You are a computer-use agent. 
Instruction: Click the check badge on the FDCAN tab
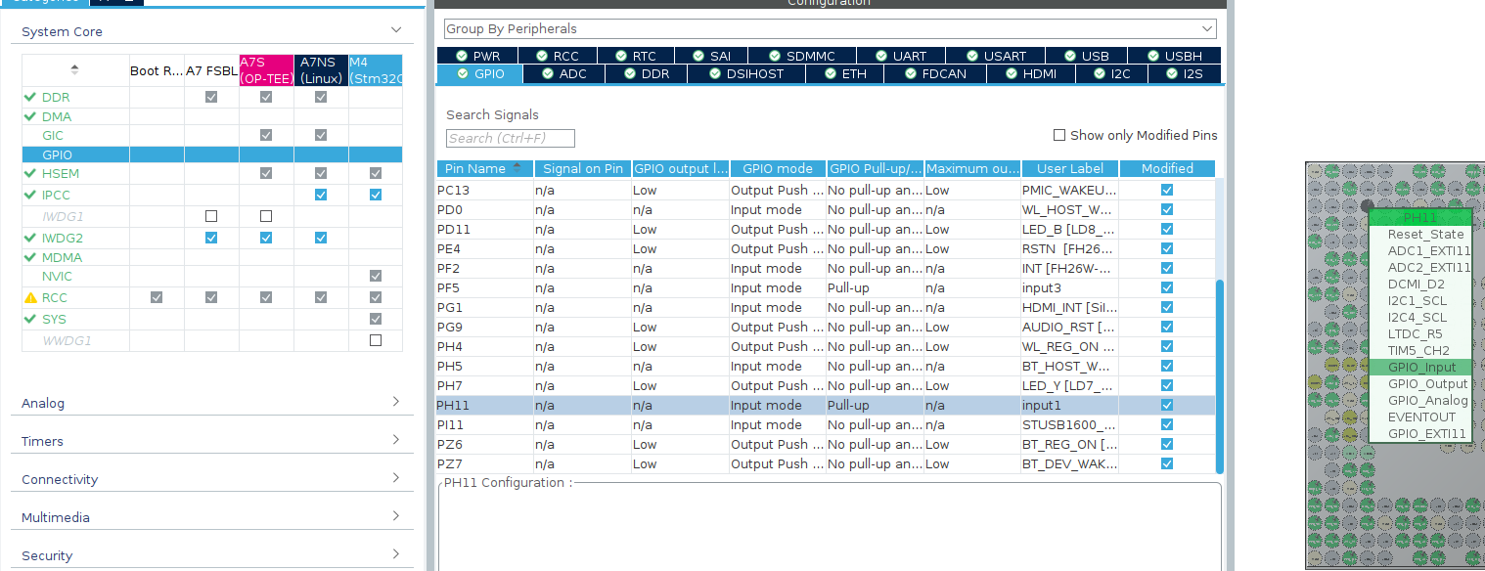pyautogui.click(x=909, y=73)
